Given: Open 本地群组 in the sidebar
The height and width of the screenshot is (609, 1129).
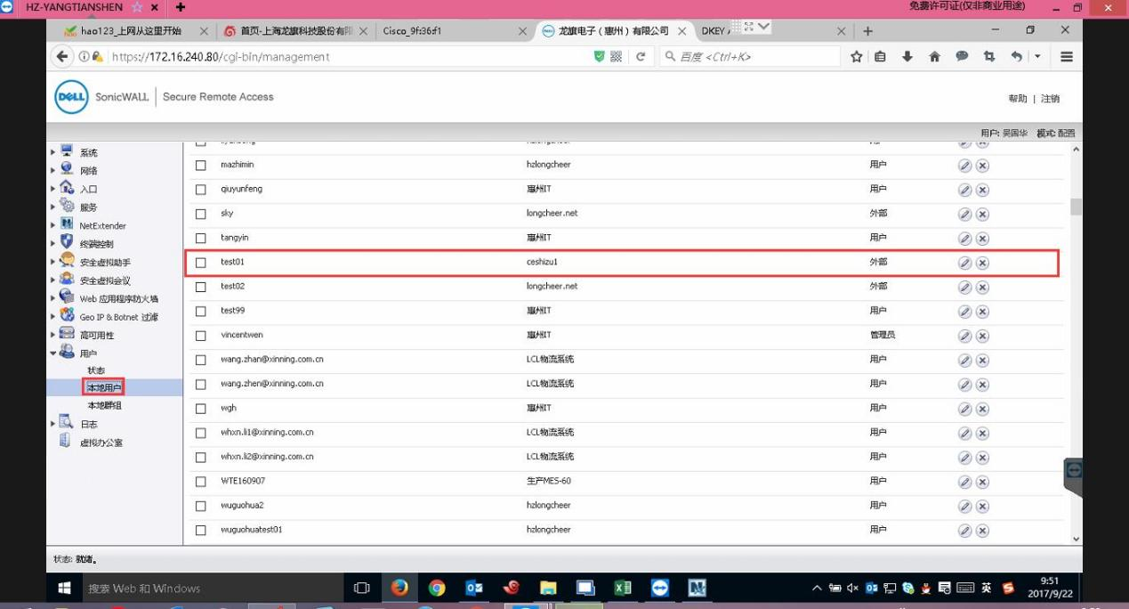Looking at the screenshot, I should coord(104,406).
